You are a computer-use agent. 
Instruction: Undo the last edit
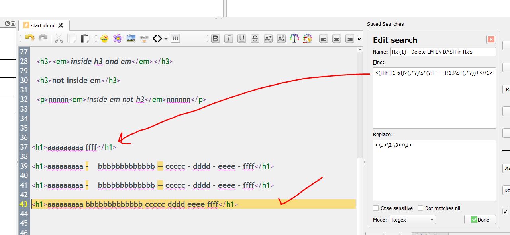[x=30, y=39]
